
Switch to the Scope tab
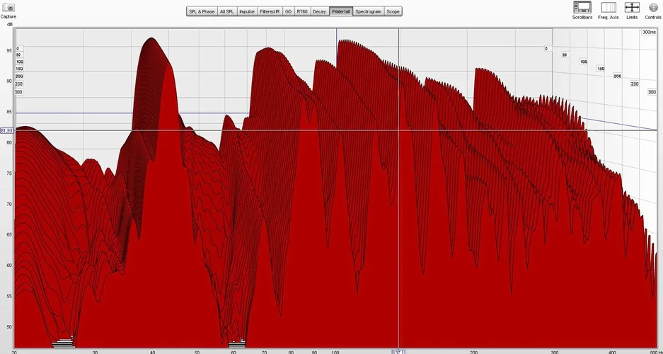(x=393, y=11)
